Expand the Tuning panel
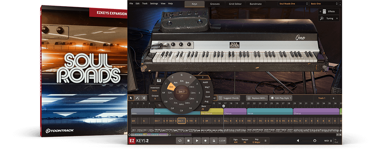The image size is (383, 155). coord(328,18)
